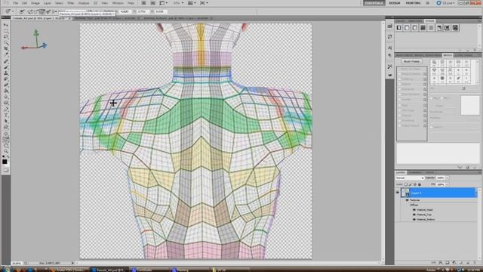Viewport: 483px width, 272px height.
Task: Select the Clone Stamp tool
Action: coord(5,73)
